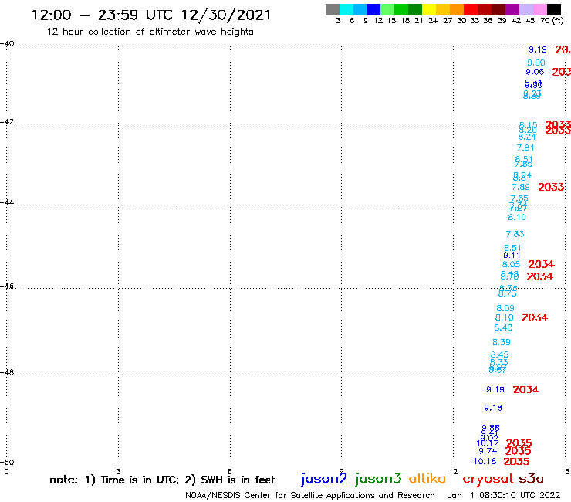The image size is (571, 502).
Task: Click the wave height value 8.09
Action: tap(505, 308)
